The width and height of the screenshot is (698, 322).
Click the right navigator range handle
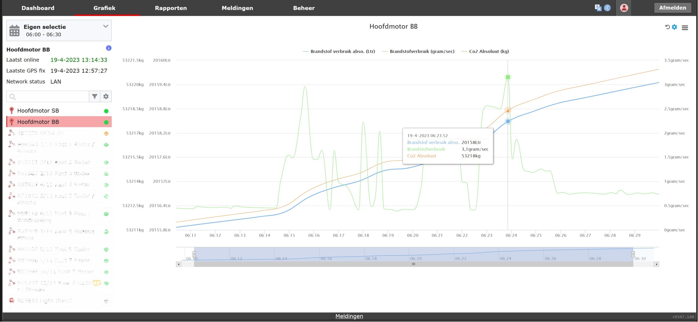(633, 254)
